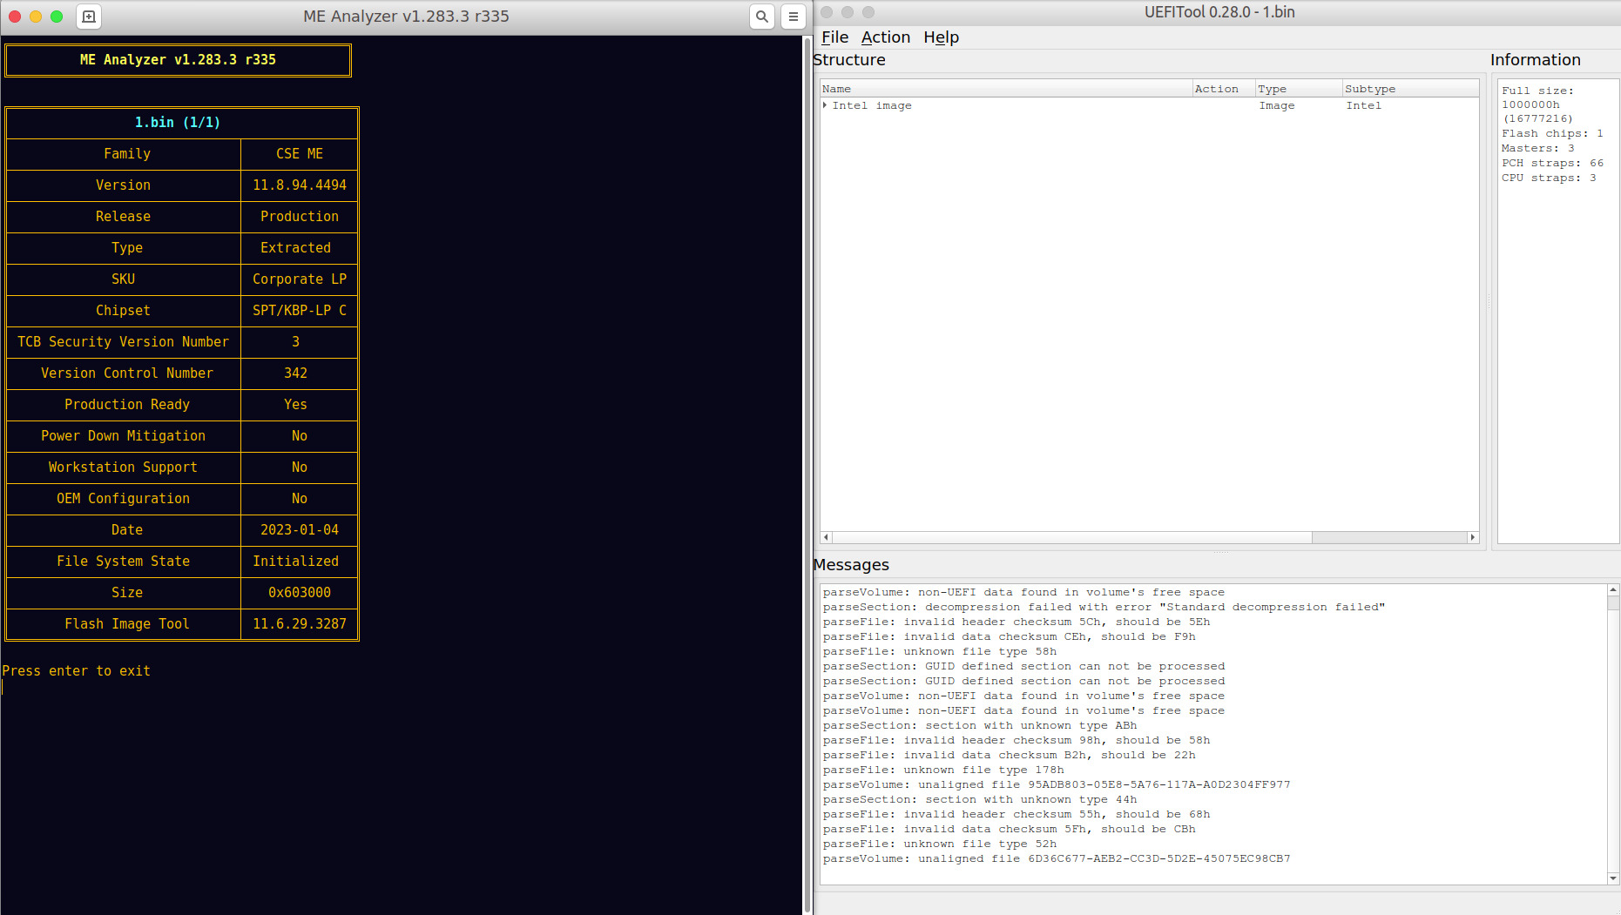Click the 'CSE ME' family value
The image size is (1621, 915).
click(300, 154)
